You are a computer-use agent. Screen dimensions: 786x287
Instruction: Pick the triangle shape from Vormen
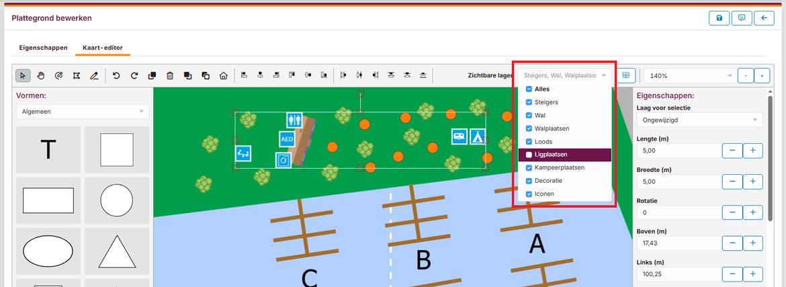pyautogui.click(x=117, y=252)
